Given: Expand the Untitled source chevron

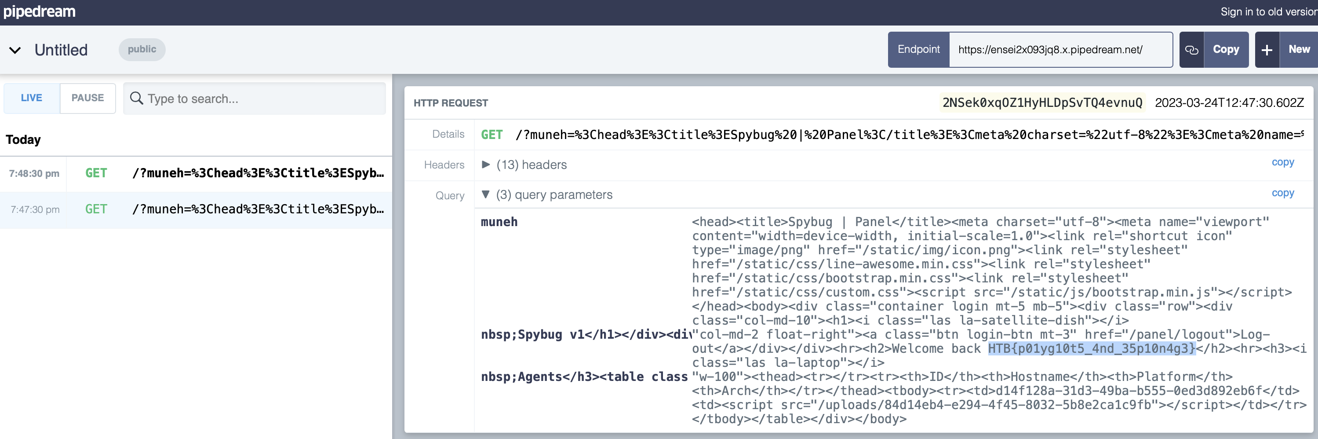Looking at the screenshot, I should coord(15,50).
